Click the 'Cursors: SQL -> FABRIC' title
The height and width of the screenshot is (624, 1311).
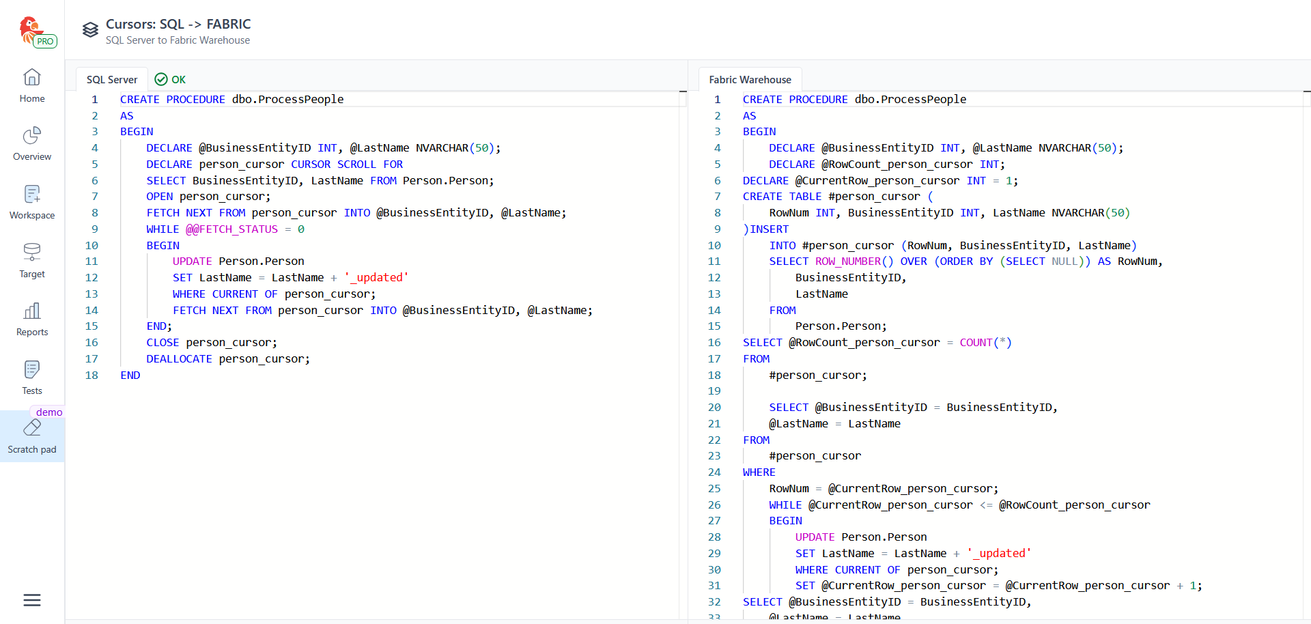tap(178, 24)
